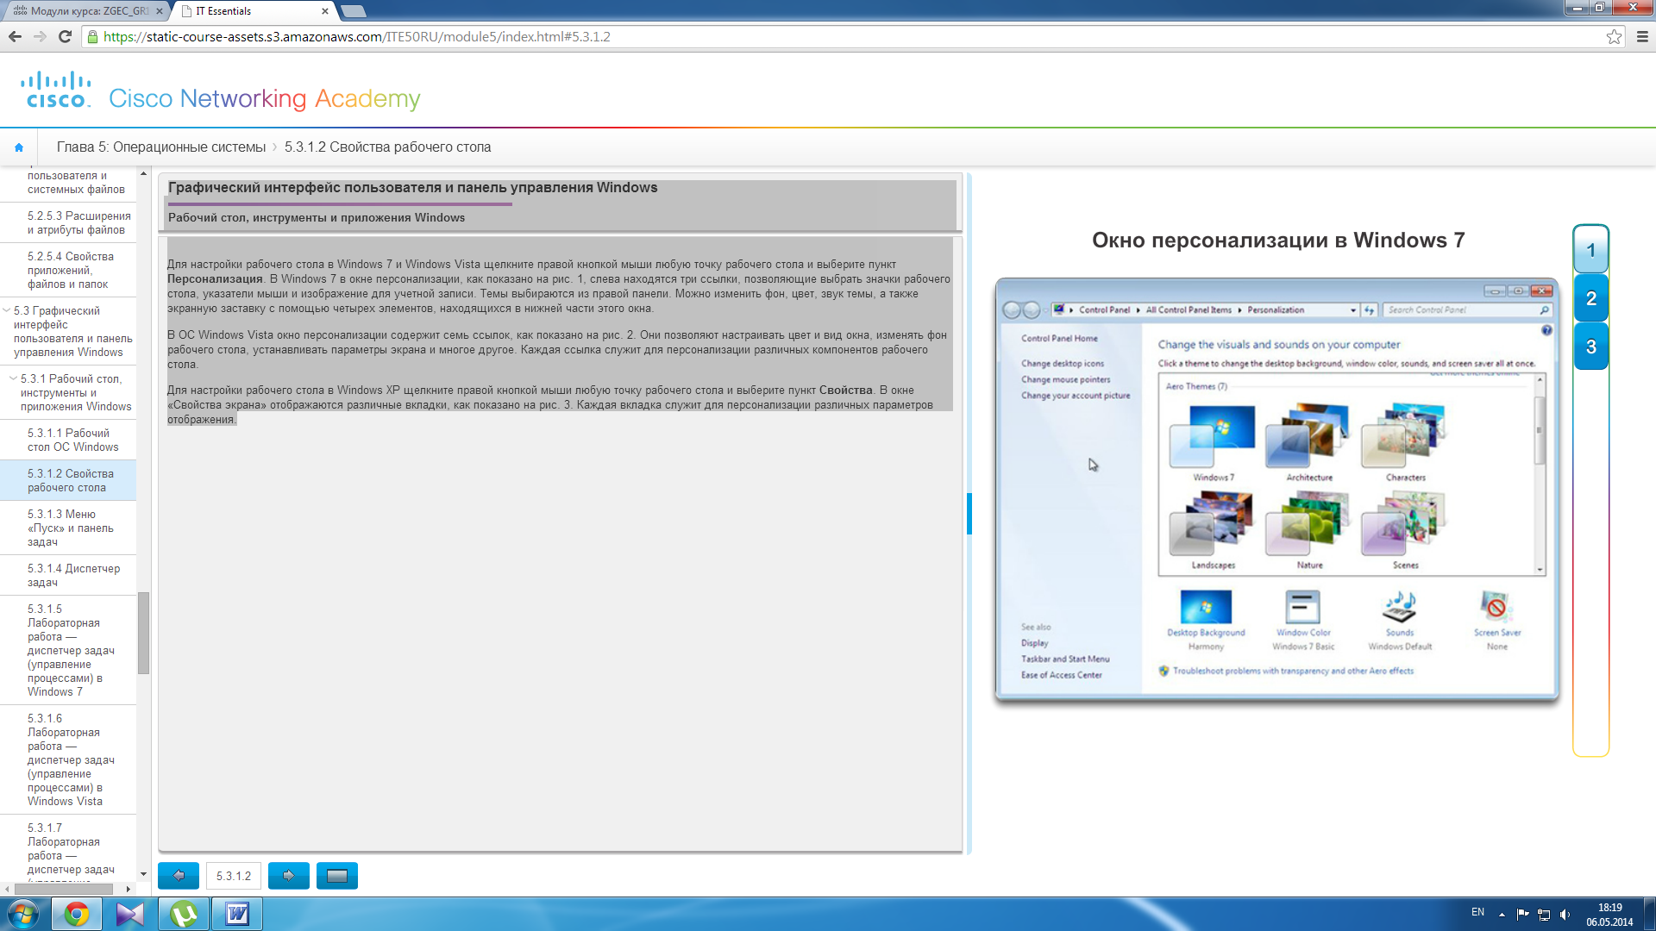The height and width of the screenshot is (931, 1656).
Task: Click the home icon in breadcrumb
Action: point(19,147)
